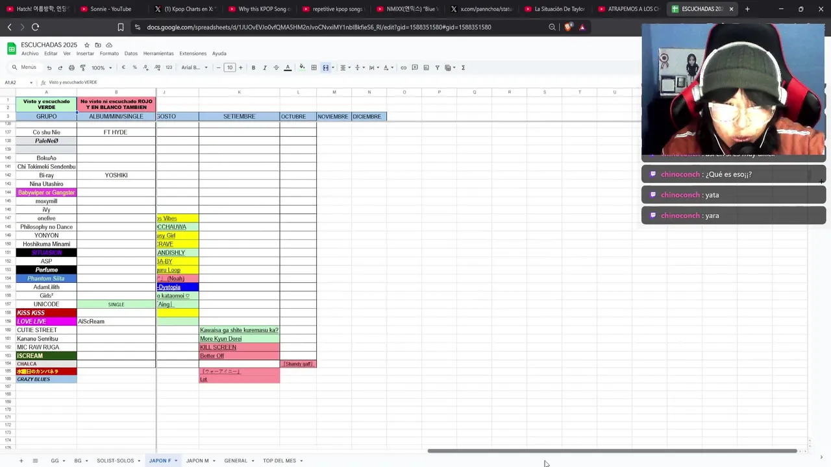Open the Arial font dropdown

pos(194,67)
